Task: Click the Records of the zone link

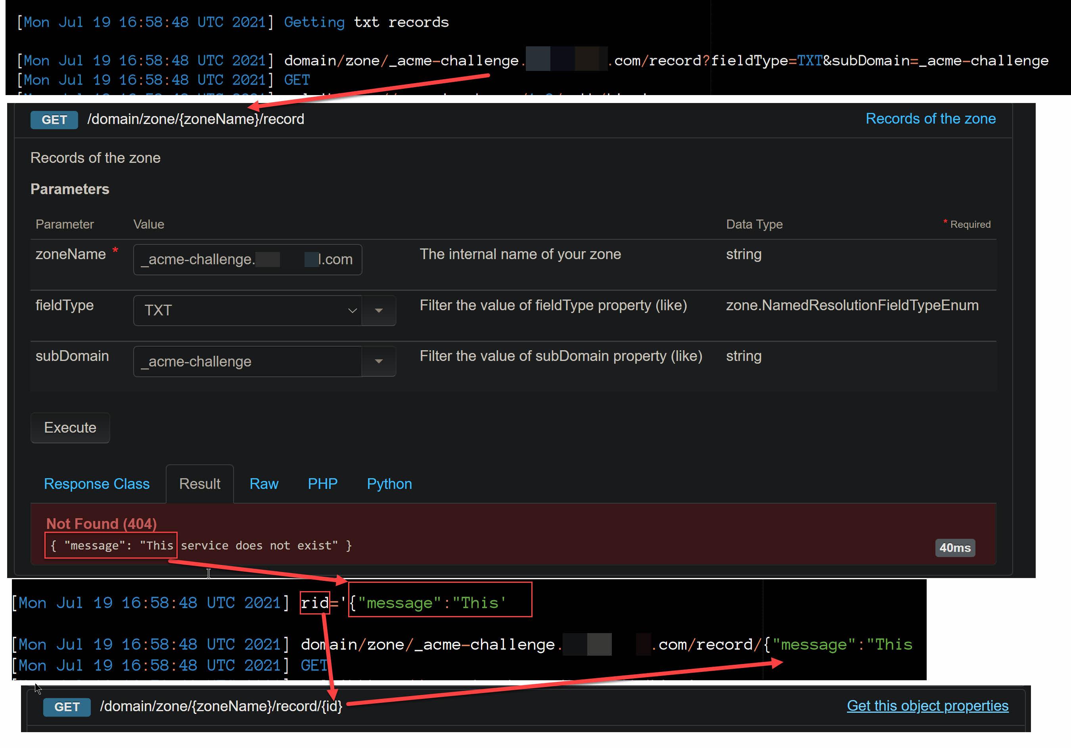Action: point(930,119)
